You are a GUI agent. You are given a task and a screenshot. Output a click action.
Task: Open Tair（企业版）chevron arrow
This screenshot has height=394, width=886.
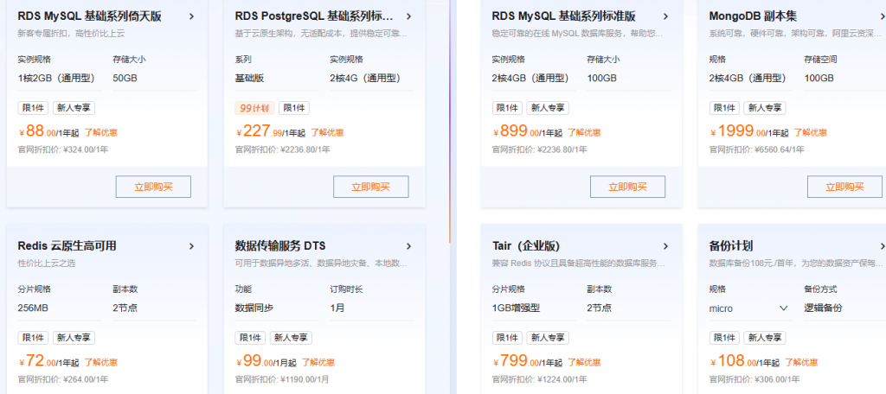pos(665,246)
